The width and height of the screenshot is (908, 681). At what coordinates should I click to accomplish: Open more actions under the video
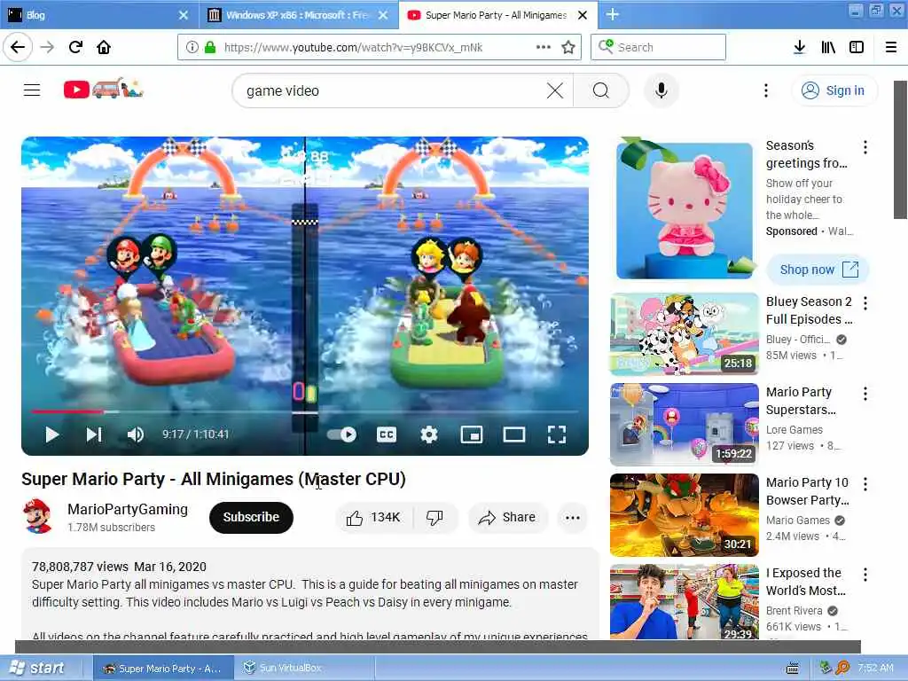(x=572, y=517)
